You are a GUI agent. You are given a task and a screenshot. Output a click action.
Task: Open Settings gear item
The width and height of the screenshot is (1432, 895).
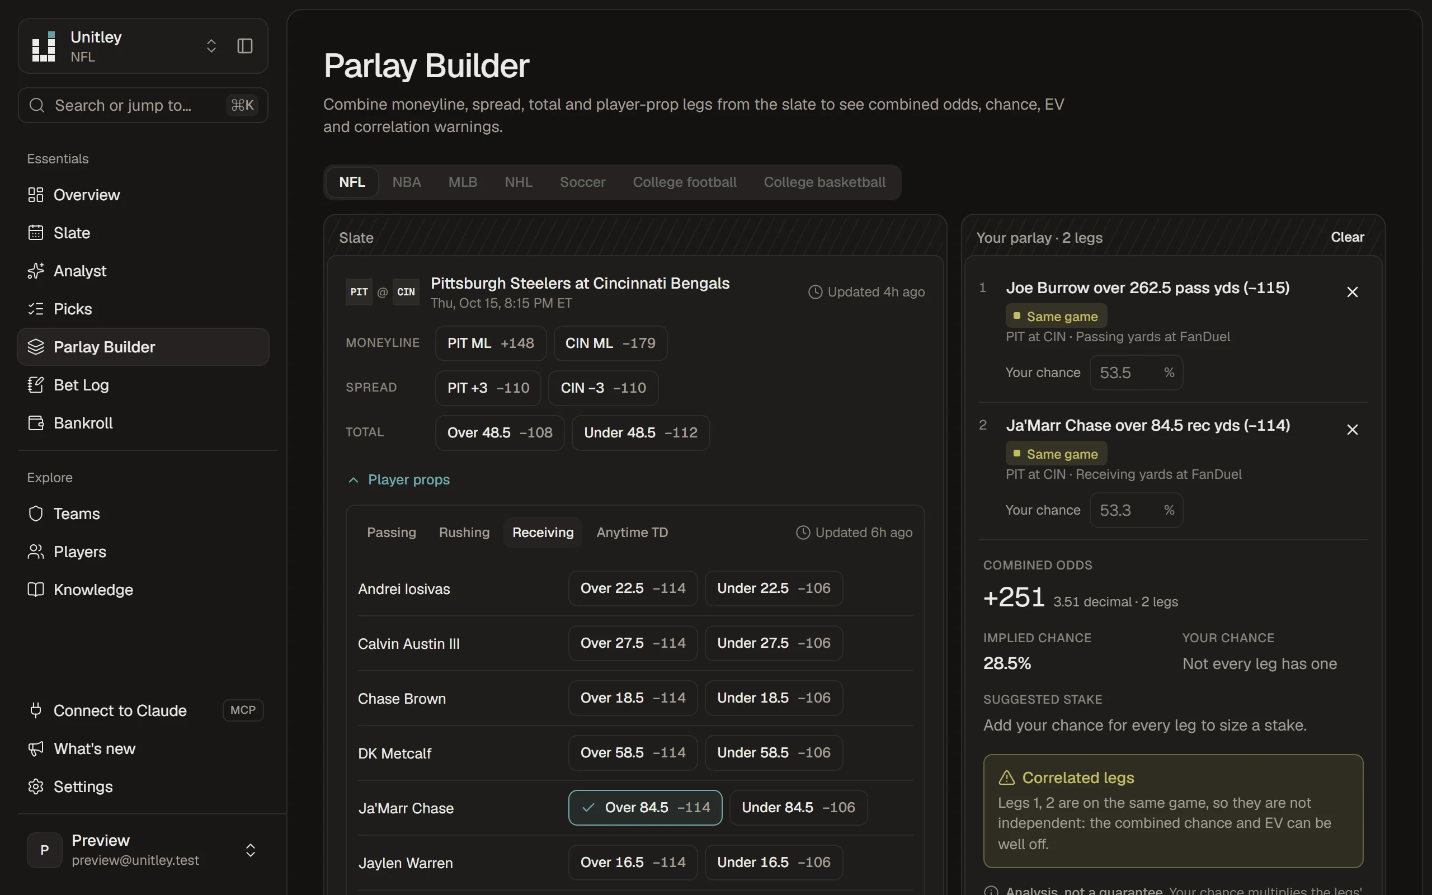(x=143, y=786)
